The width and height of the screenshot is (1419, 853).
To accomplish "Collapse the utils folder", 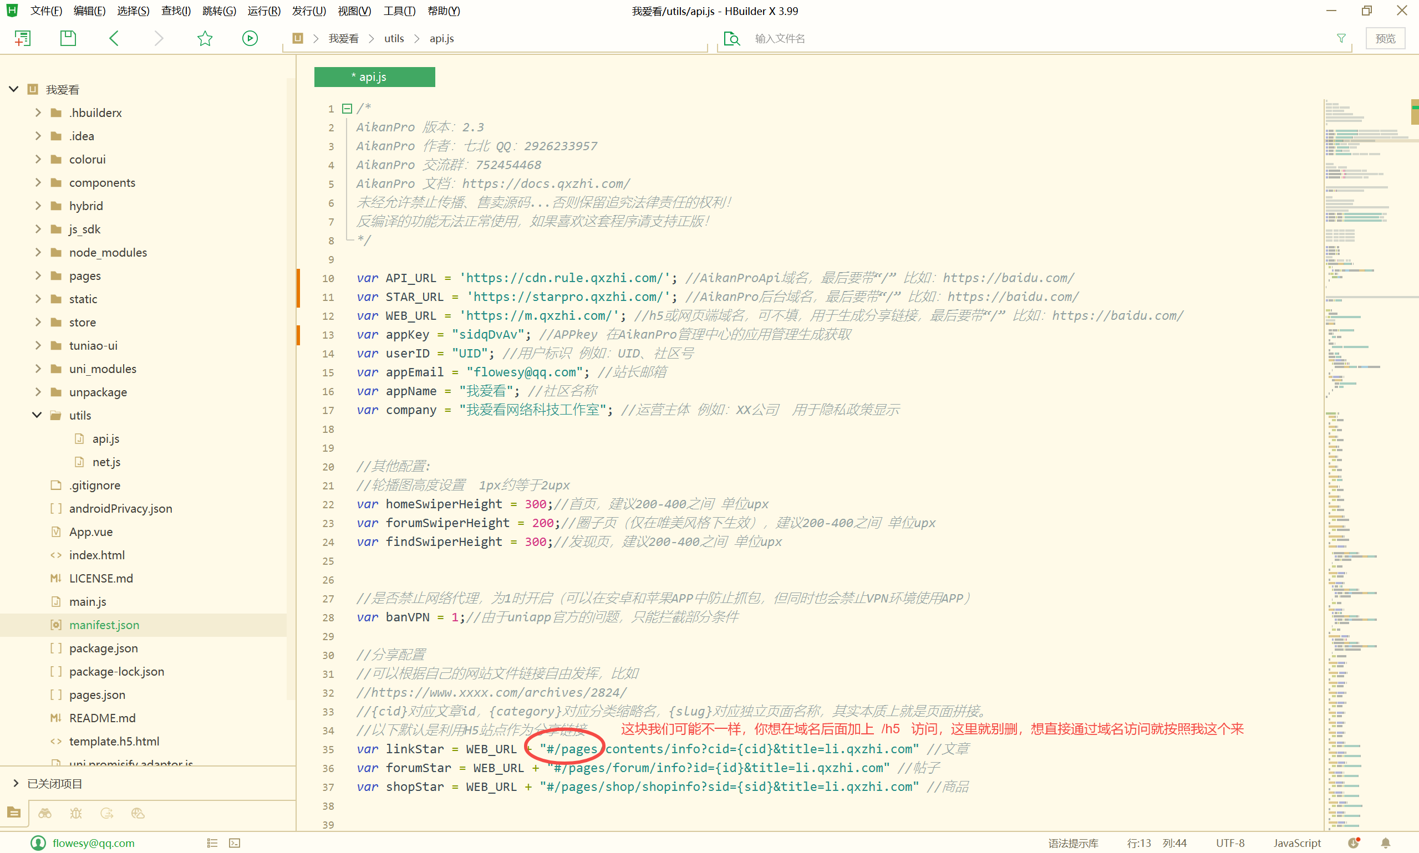I will pos(37,415).
